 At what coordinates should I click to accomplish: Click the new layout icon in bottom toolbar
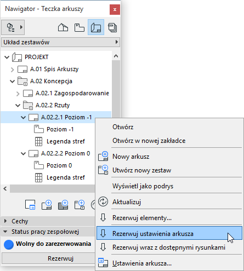coord(47,205)
